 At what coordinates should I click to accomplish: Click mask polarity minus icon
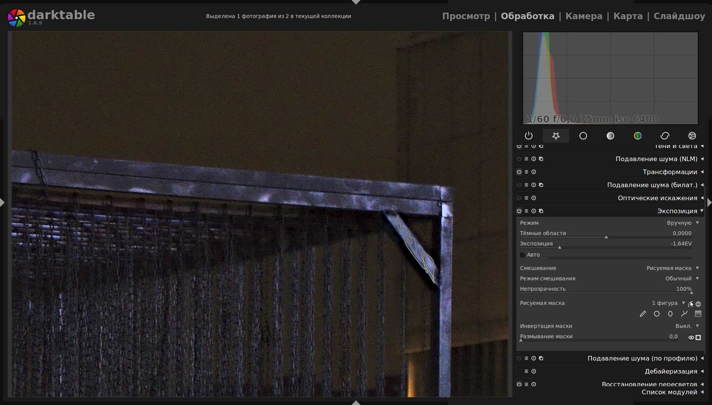(698, 304)
